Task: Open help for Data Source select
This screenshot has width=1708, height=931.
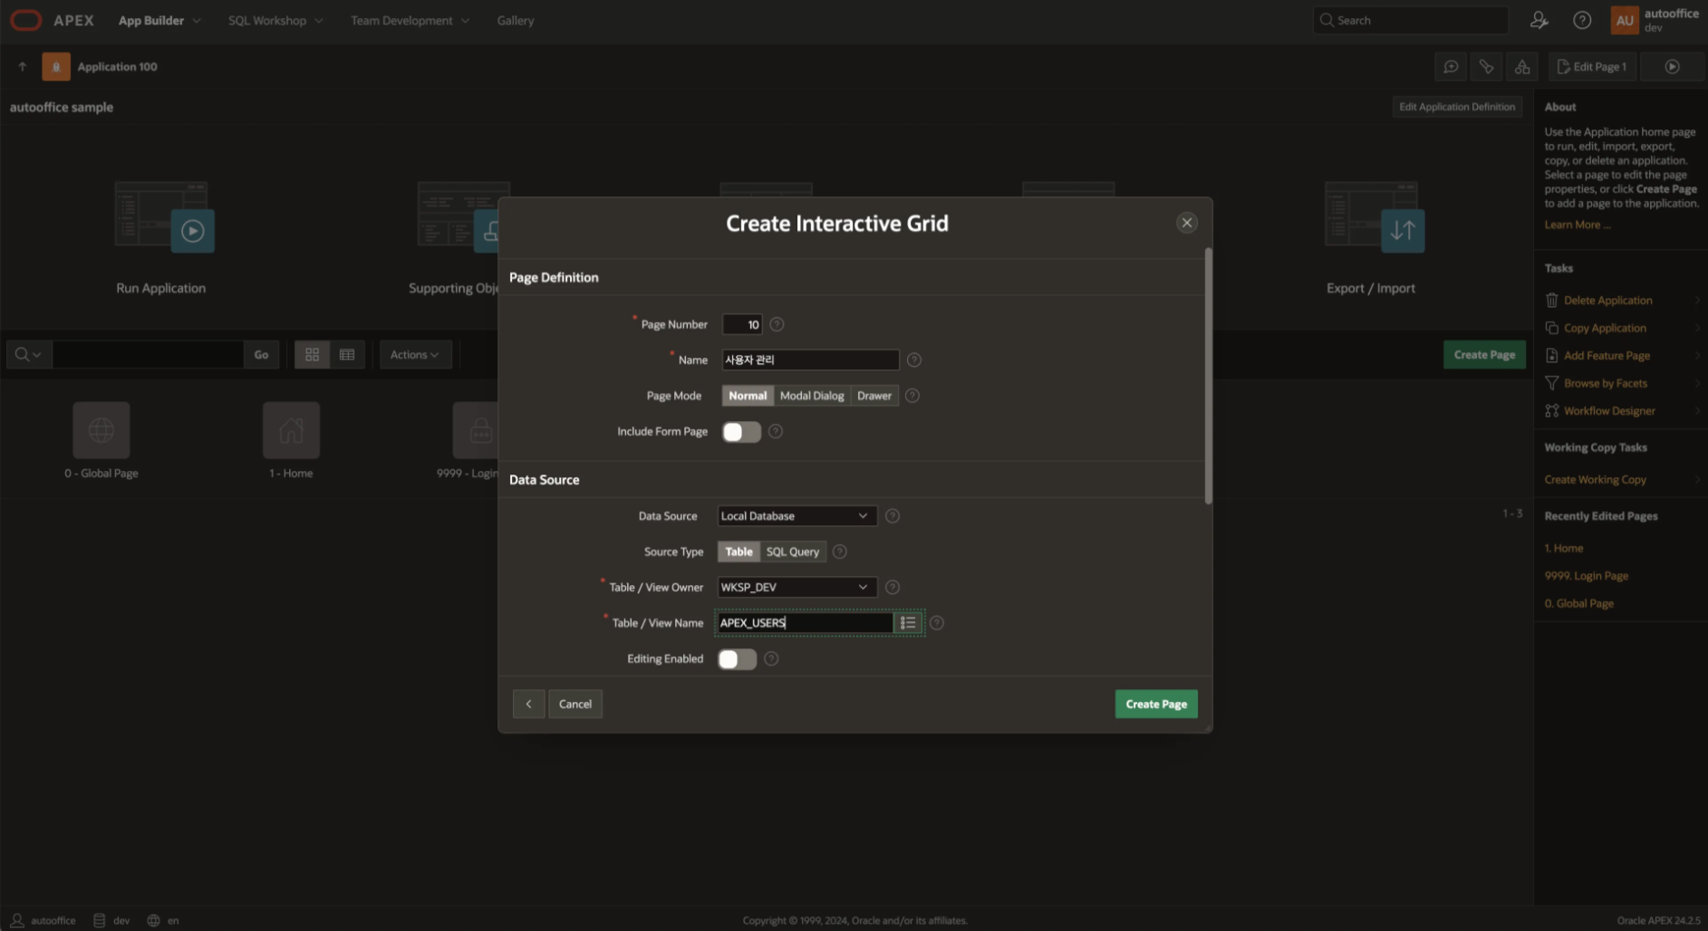Action: [x=893, y=516]
